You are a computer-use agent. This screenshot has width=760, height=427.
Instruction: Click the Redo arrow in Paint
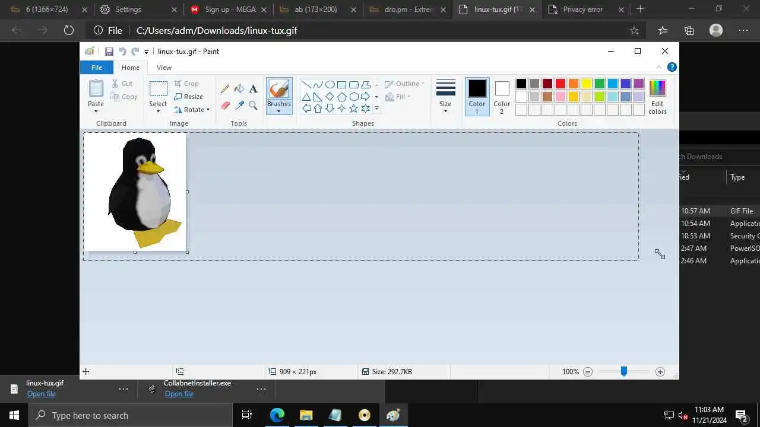pyautogui.click(x=135, y=52)
